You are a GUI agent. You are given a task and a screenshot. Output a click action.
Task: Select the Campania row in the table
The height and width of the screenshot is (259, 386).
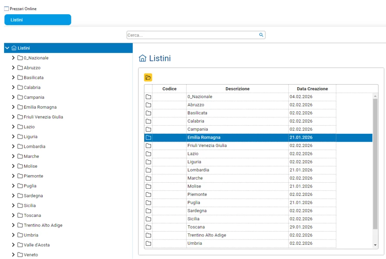[237, 129]
